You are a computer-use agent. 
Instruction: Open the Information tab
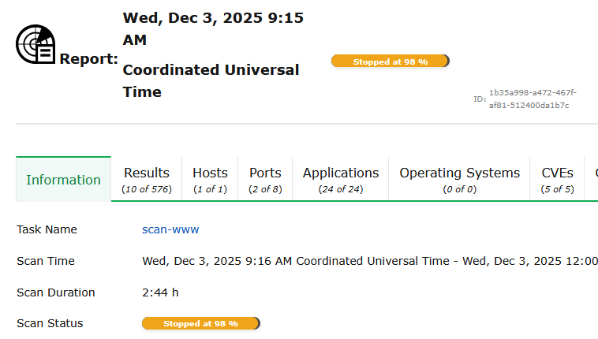coord(63,180)
